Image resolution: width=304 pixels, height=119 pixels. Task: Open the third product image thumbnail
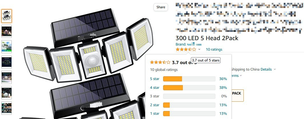pyautogui.click(x=7, y=47)
